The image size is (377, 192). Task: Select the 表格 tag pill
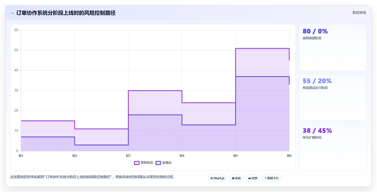236,178
